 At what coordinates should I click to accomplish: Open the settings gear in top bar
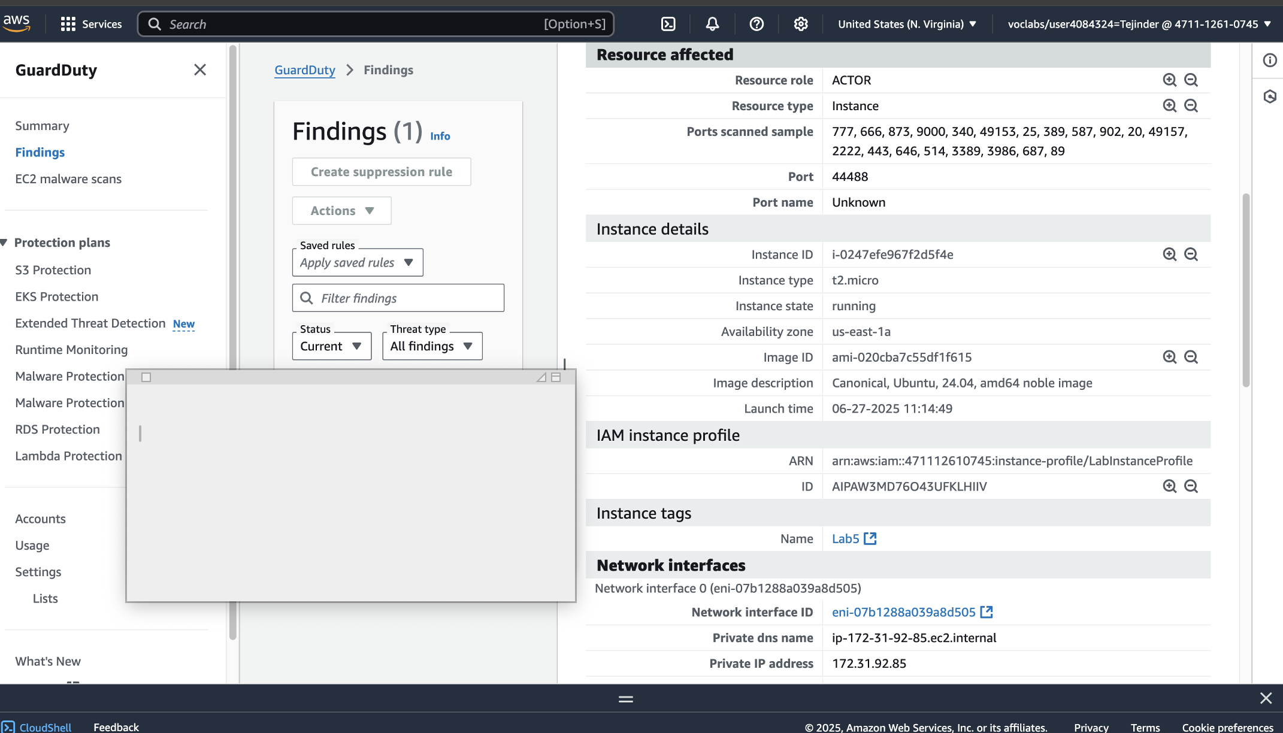point(801,24)
